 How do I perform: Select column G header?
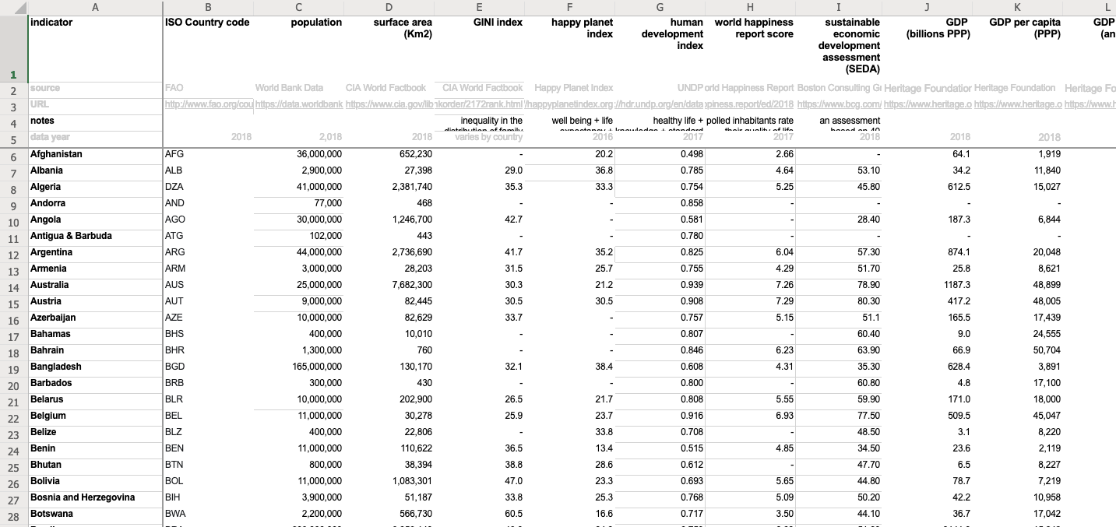(660, 7)
